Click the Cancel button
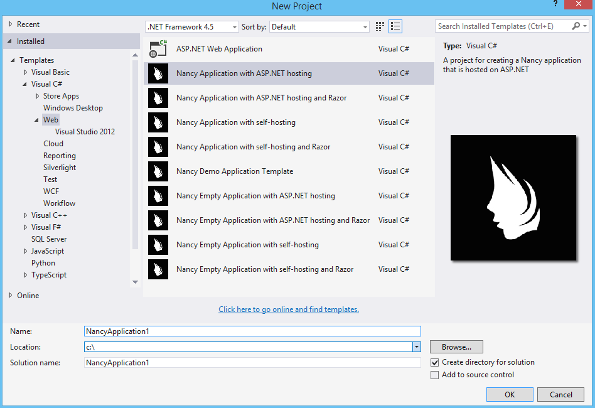 561,394
